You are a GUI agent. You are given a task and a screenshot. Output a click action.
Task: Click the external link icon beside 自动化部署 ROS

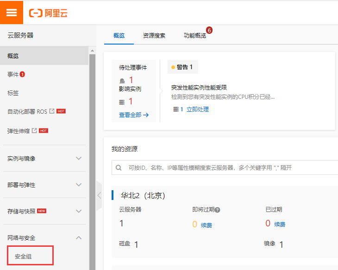(x=52, y=111)
